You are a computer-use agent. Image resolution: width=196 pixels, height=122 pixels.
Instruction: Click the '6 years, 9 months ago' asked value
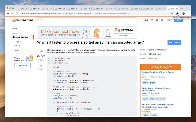(x=157, y=50)
